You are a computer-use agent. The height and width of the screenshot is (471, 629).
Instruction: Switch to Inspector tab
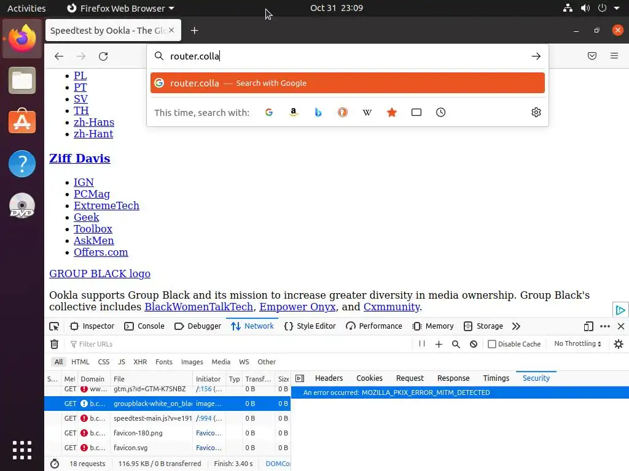92,326
